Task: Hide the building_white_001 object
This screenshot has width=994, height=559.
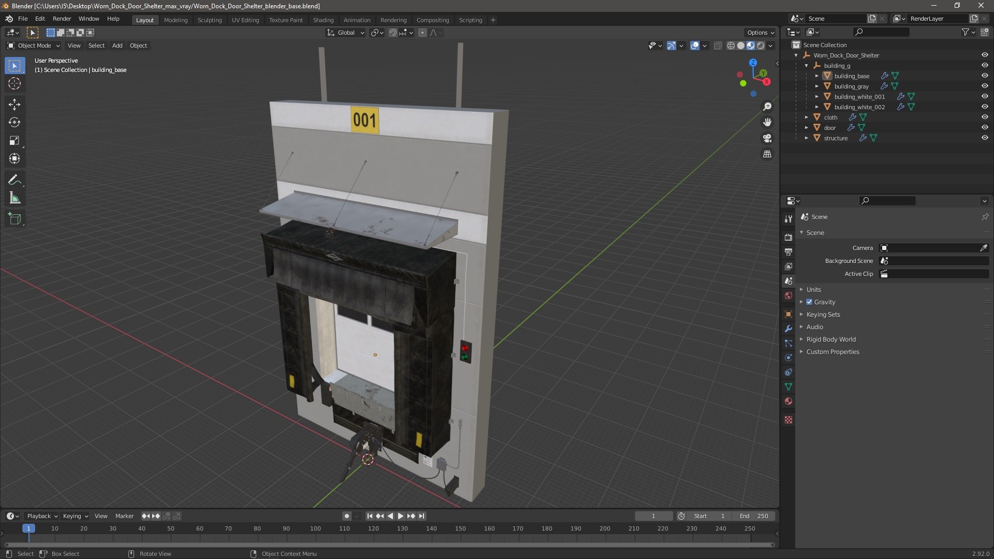Action: pyautogui.click(x=985, y=96)
